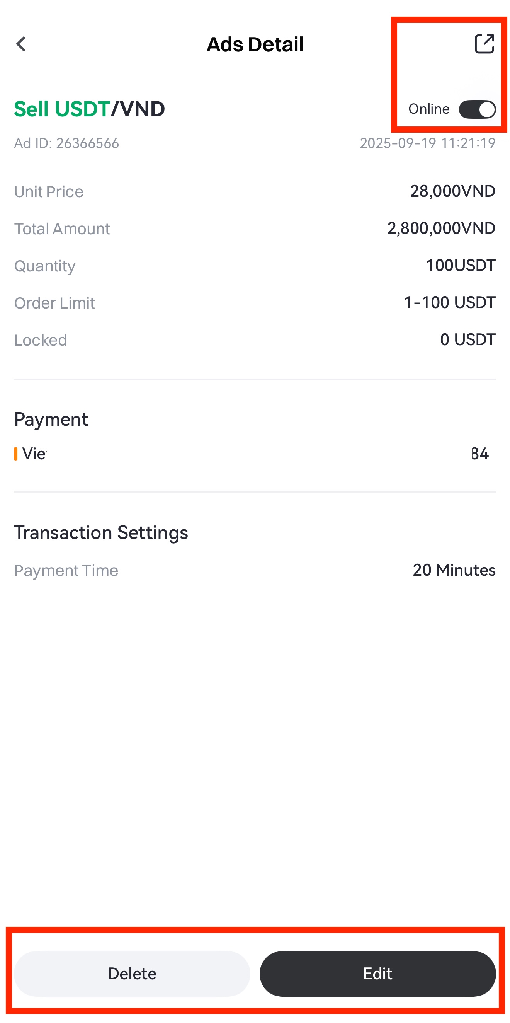This screenshot has width=510, height=1023.
Task: Click the payment account number ending 84
Action: 479,454
